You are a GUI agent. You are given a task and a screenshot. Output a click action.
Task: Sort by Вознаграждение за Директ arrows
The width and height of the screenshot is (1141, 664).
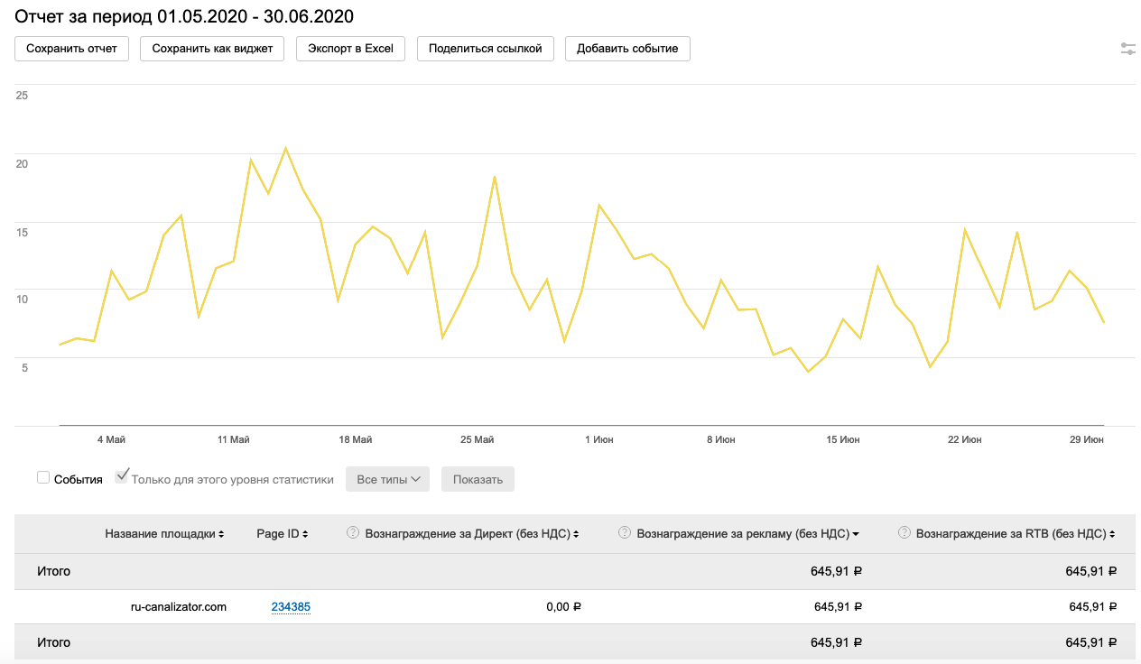(x=577, y=534)
